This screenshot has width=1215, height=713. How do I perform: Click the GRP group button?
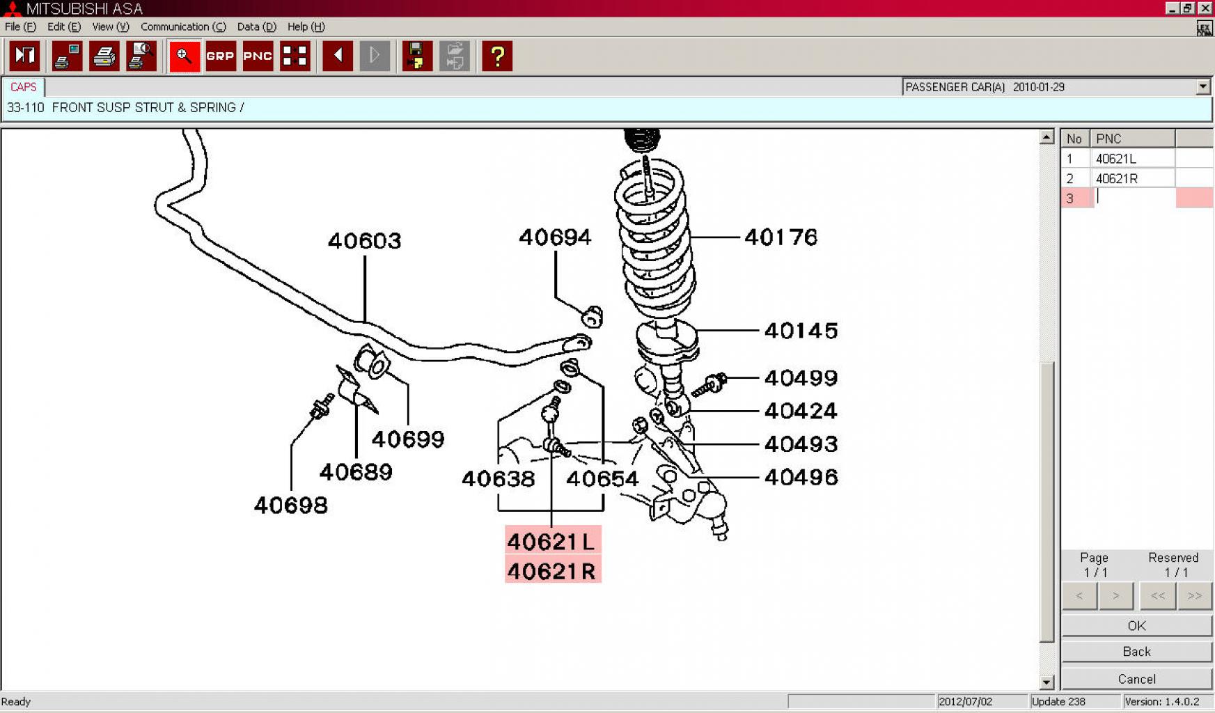point(221,56)
